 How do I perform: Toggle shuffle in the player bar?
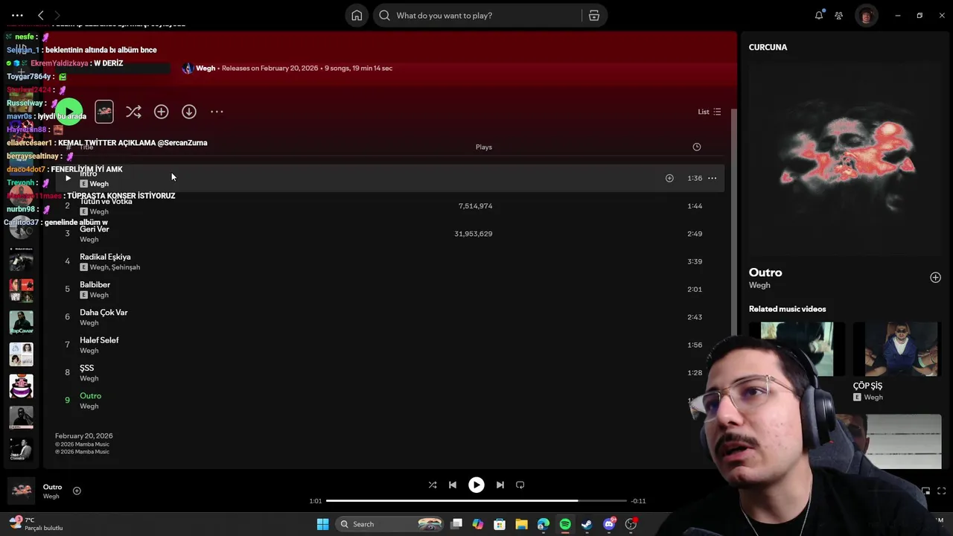433,485
